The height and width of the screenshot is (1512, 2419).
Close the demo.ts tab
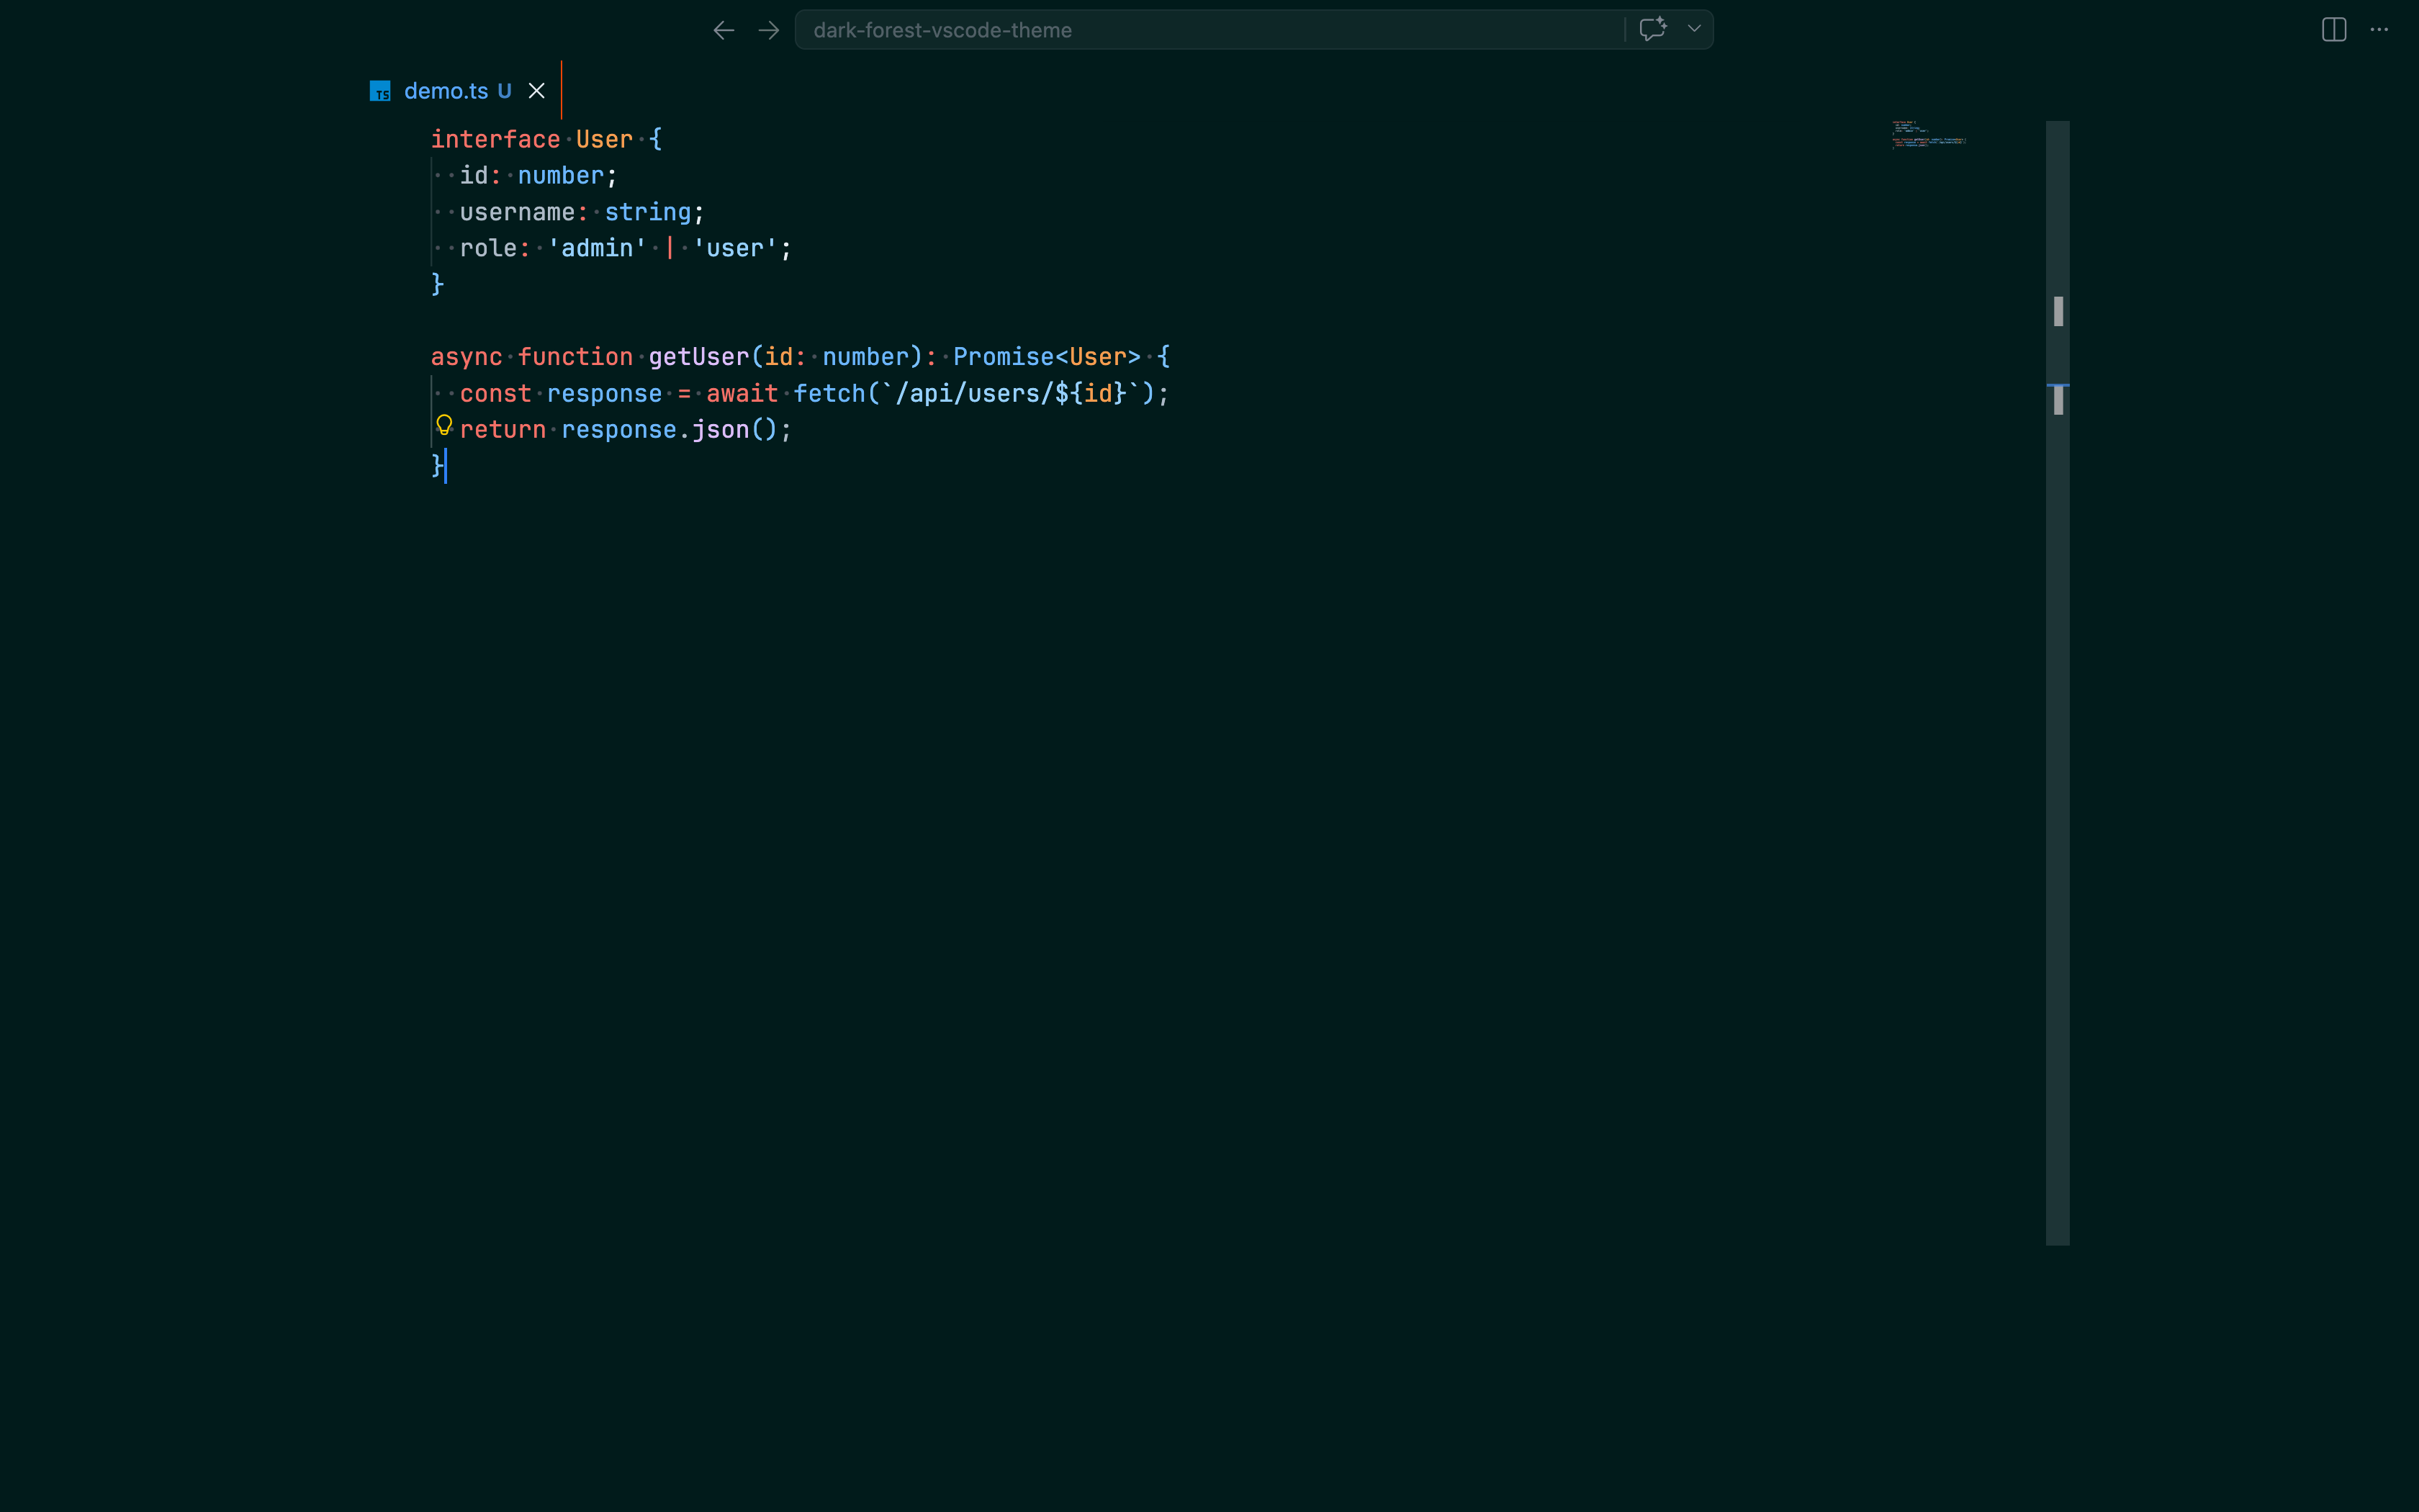coord(537,91)
